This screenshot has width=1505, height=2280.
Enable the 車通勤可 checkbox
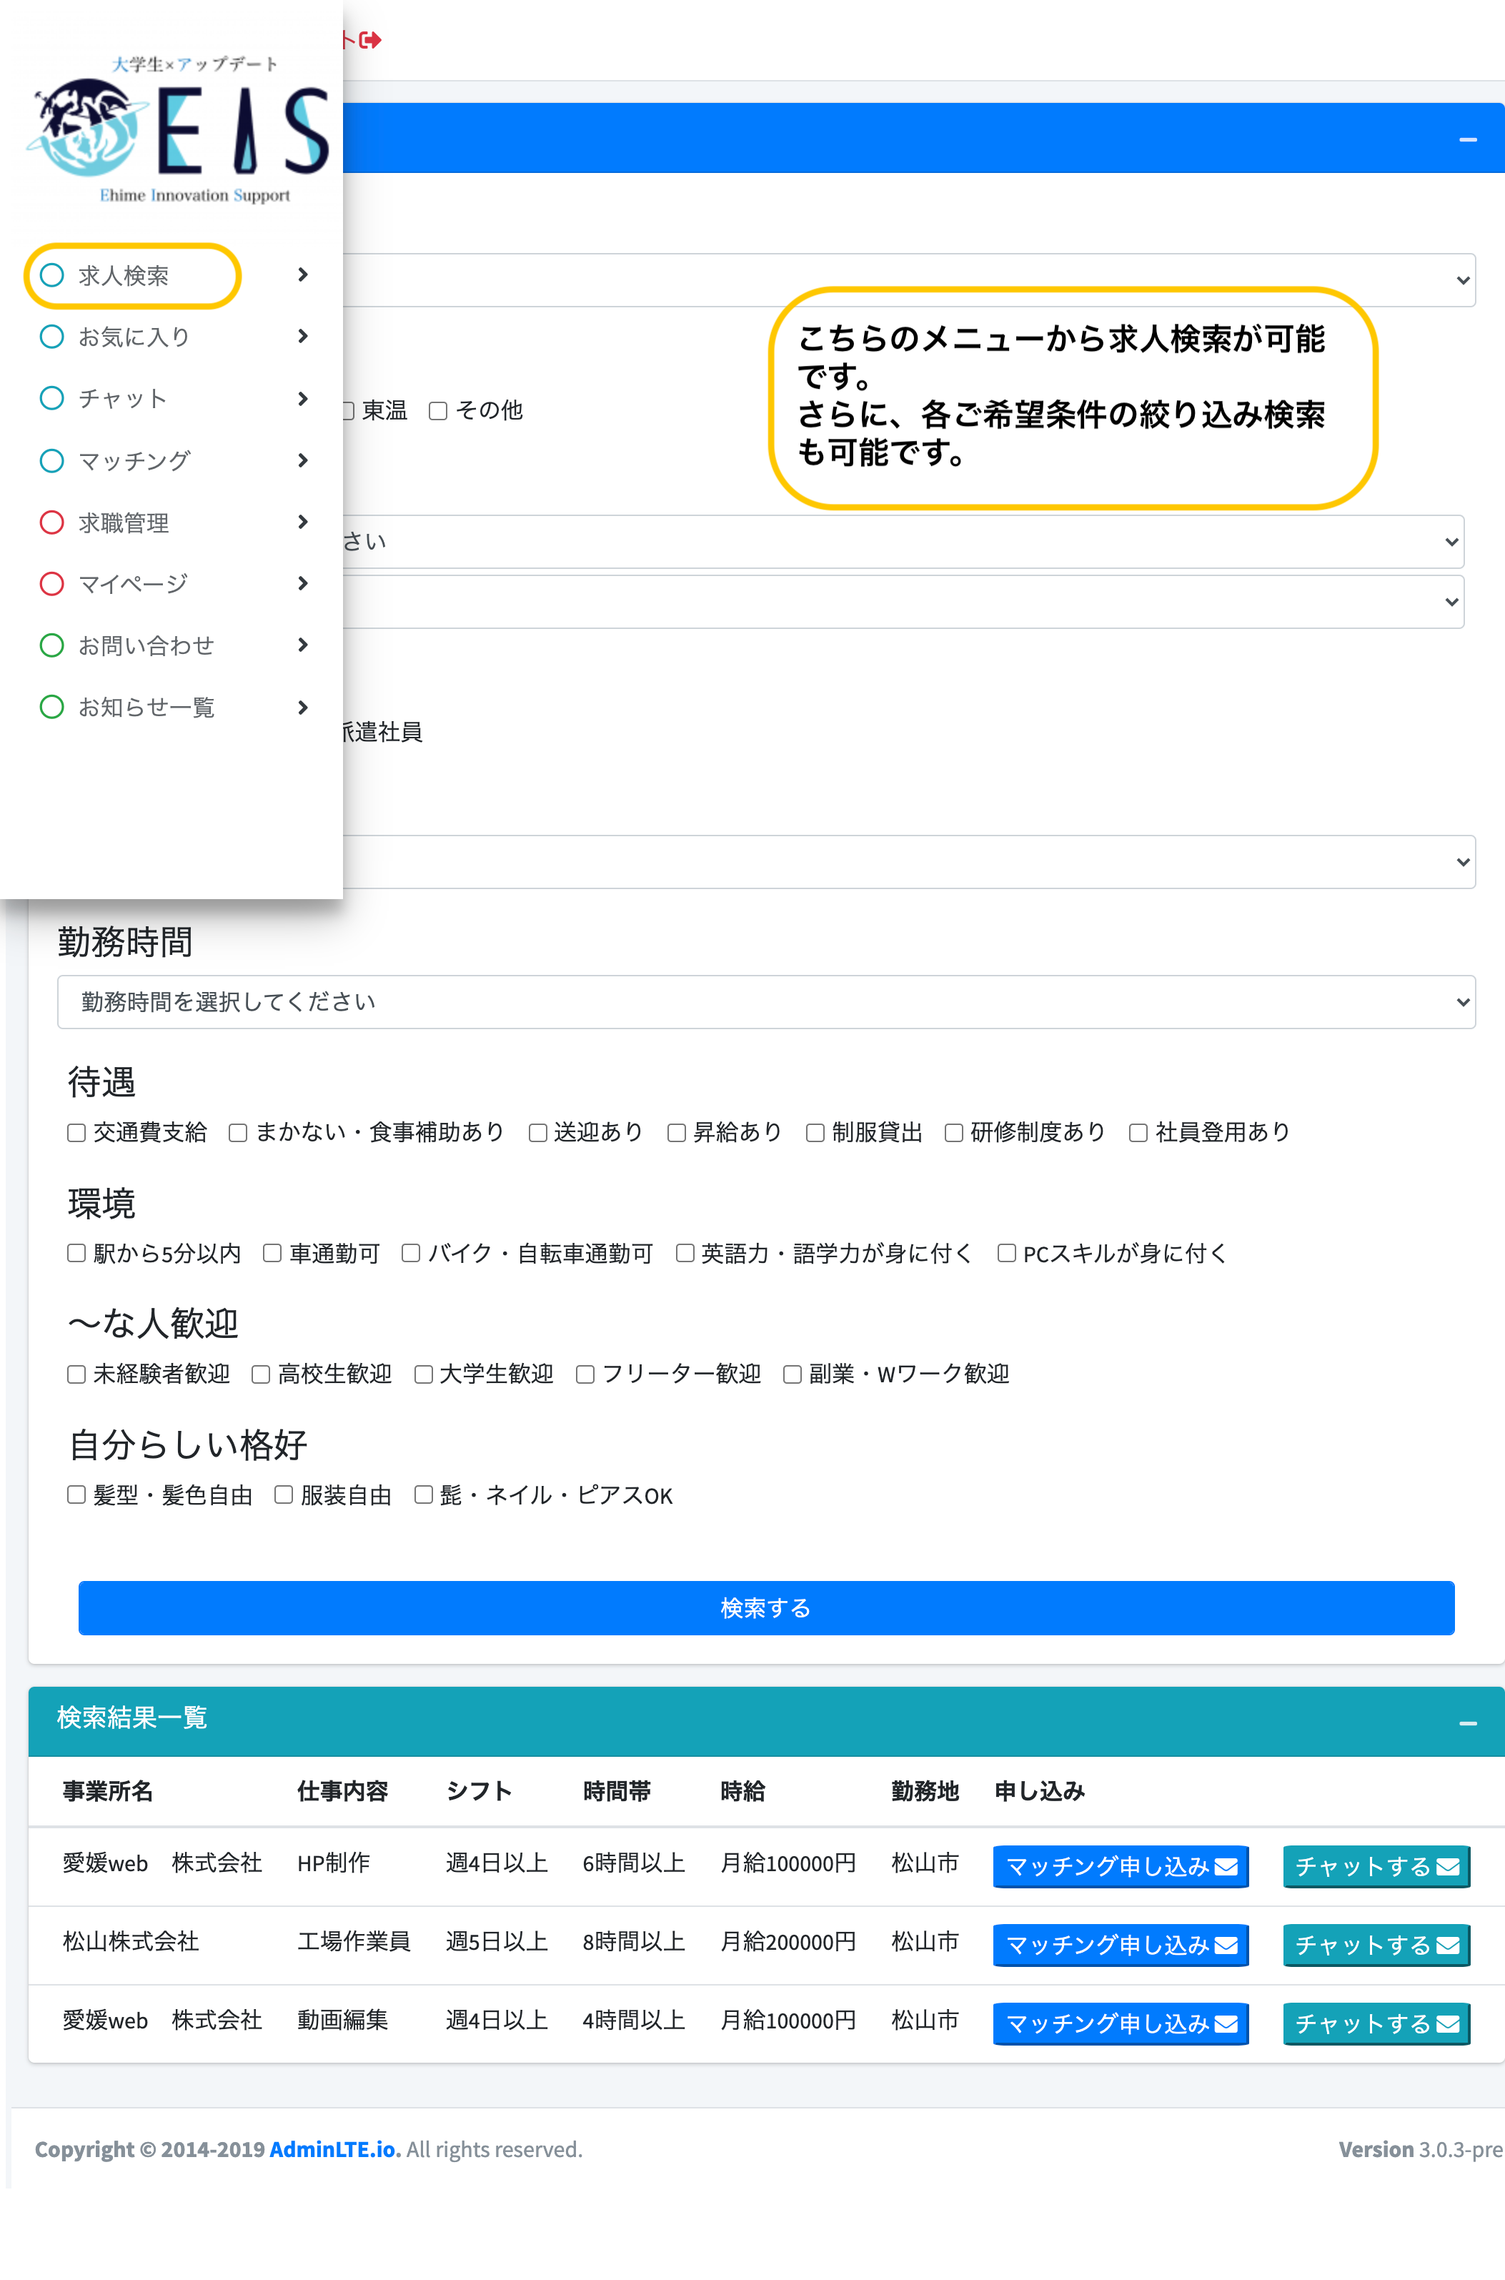click(x=272, y=1253)
